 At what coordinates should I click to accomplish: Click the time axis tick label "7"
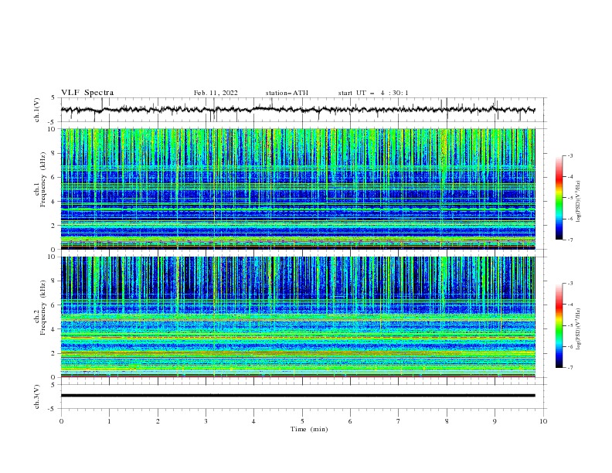pyautogui.click(x=399, y=421)
